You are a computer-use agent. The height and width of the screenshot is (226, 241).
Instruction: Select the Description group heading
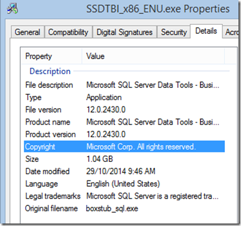point(50,71)
